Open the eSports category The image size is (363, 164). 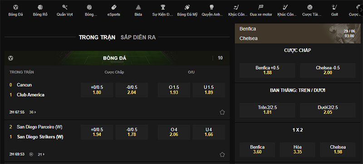coord(114,10)
